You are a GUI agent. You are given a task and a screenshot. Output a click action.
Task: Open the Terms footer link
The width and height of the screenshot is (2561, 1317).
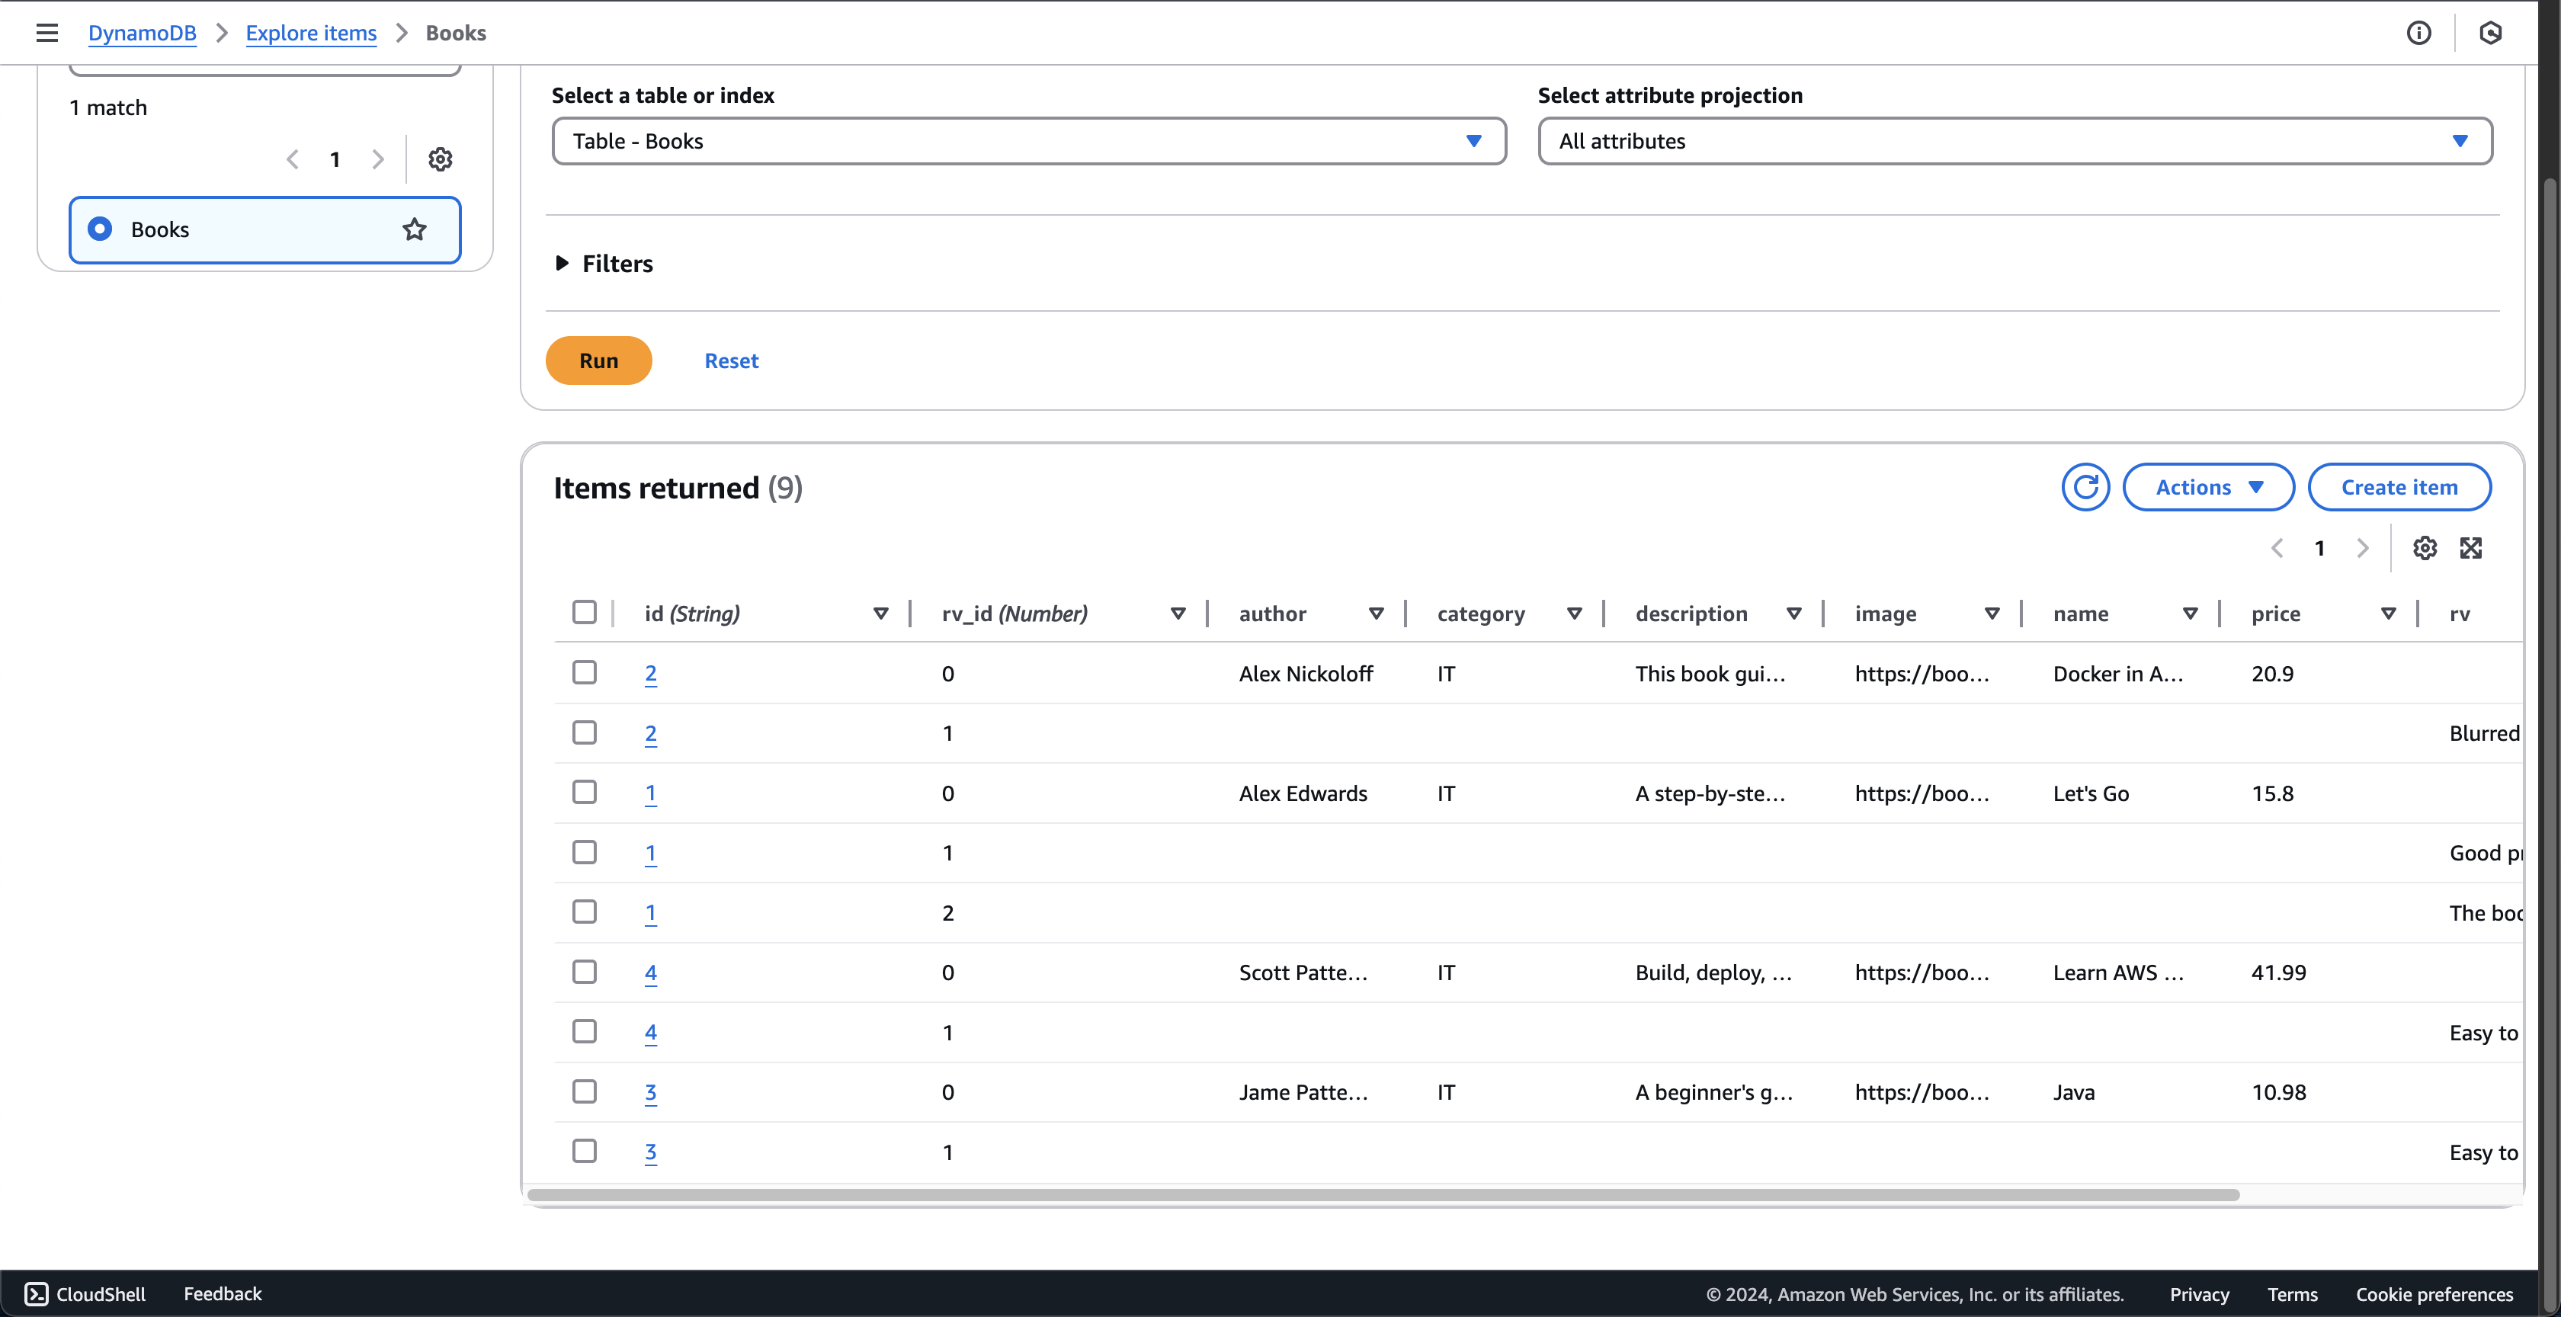coord(2293,1294)
